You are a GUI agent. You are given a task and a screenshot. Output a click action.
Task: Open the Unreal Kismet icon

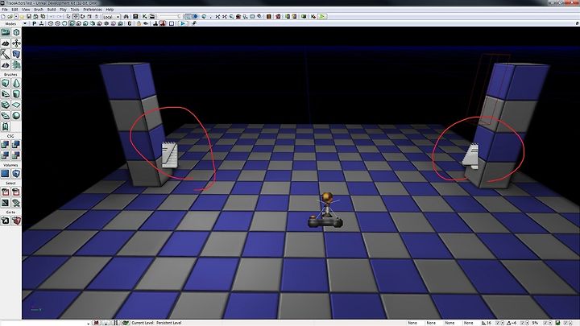click(145, 17)
